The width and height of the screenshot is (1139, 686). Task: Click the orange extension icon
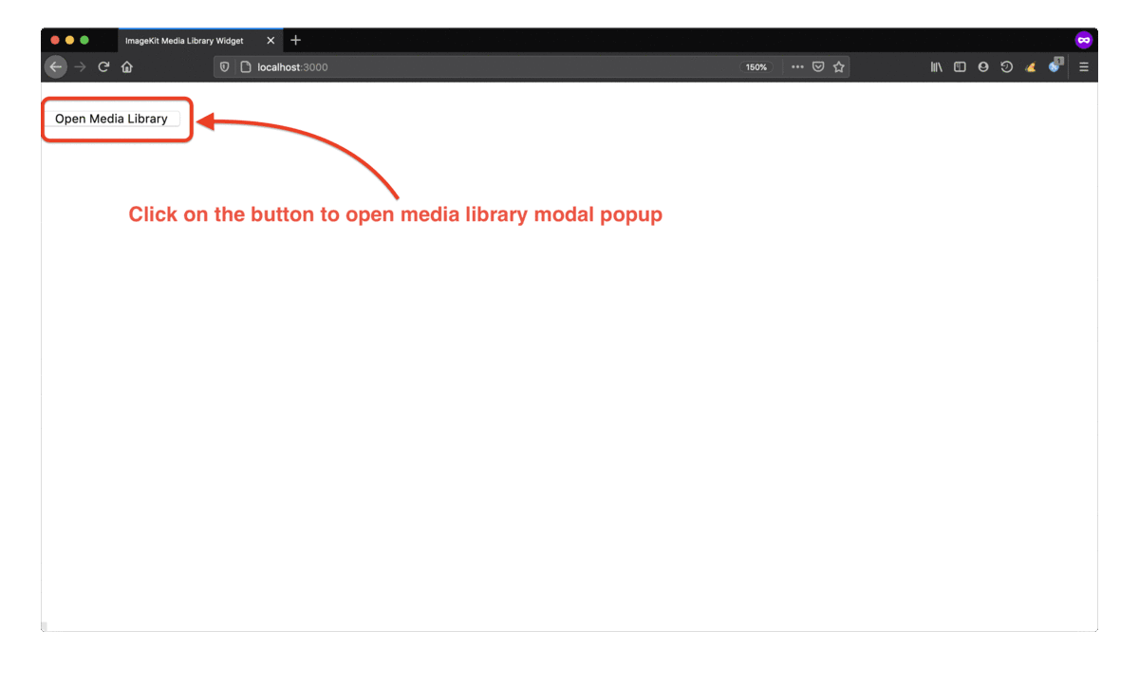tap(1031, 67)
